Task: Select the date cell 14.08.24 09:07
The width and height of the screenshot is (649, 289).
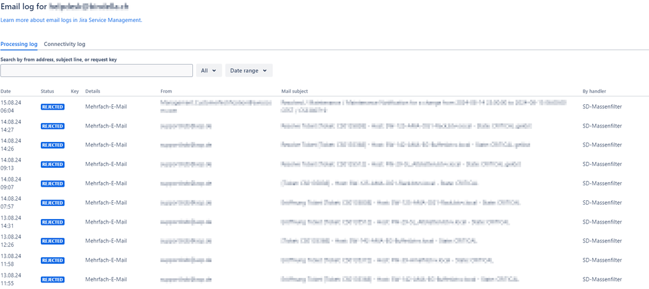Action: coord(10,183)
